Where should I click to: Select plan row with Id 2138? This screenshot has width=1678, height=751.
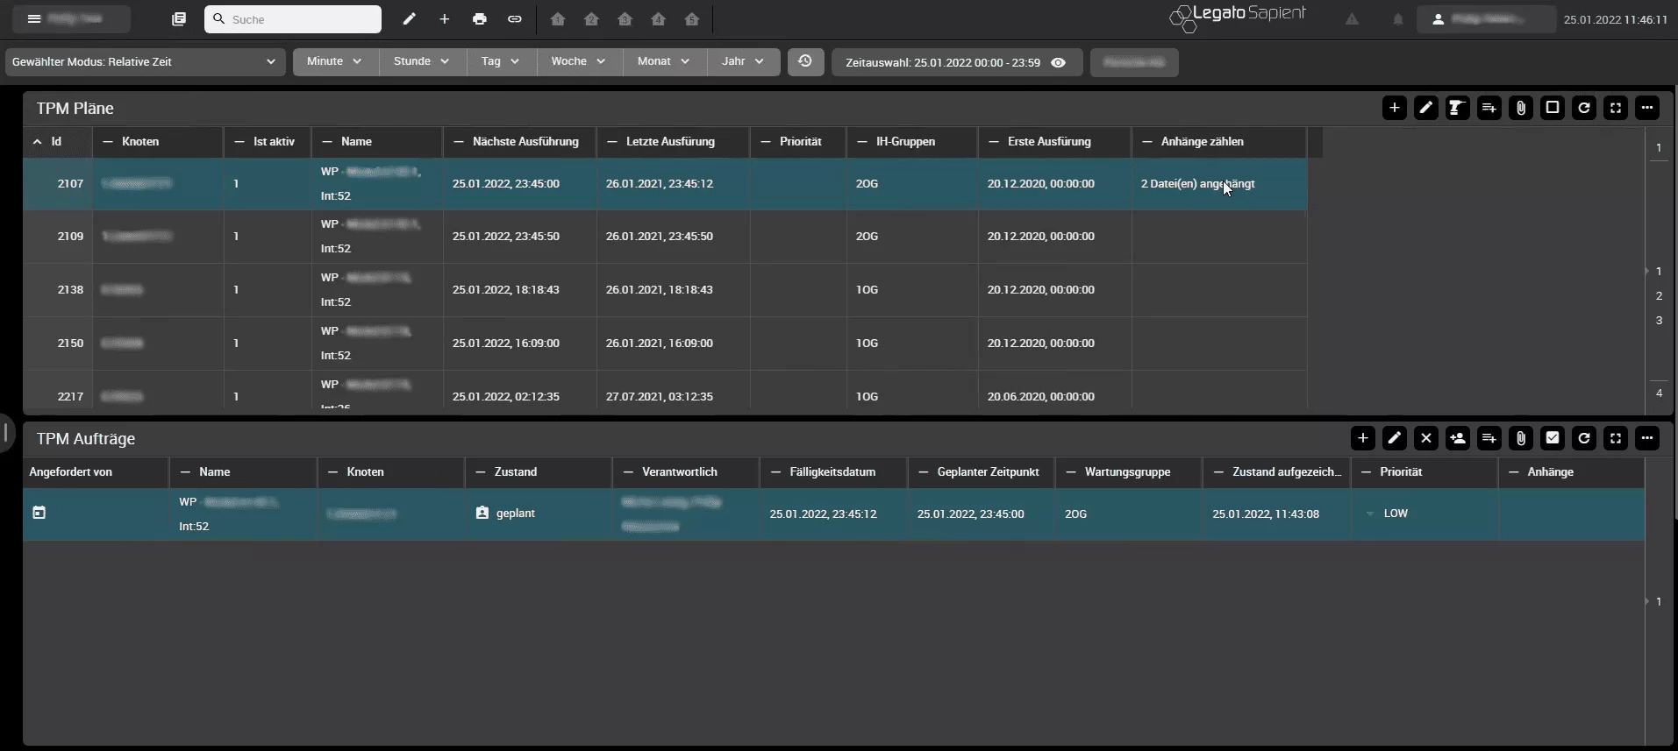(665, 290)
